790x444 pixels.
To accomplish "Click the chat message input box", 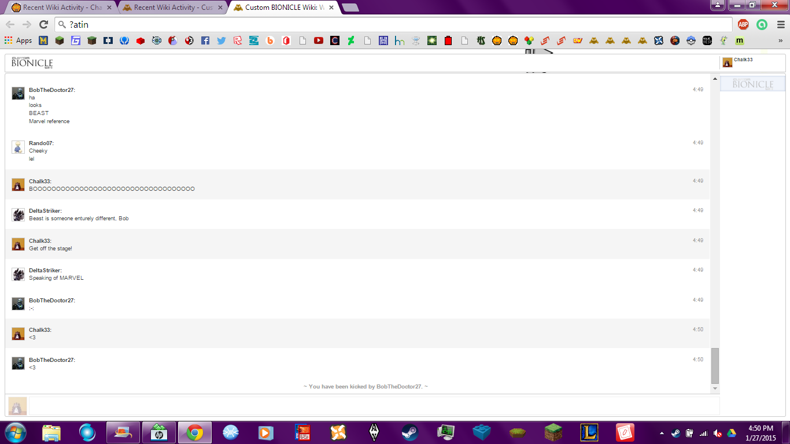I will [374, 406].
